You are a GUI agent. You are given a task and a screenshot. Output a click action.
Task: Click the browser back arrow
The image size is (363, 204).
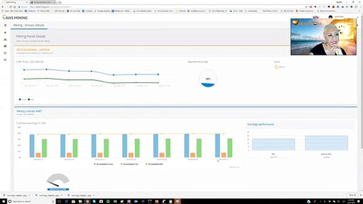(3, 7)
